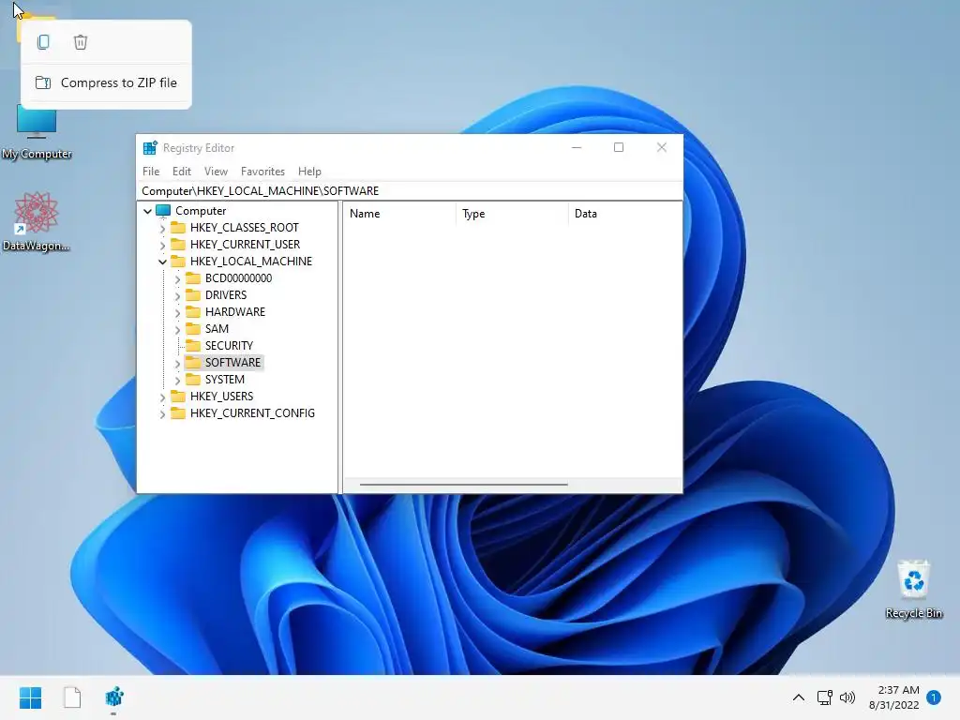
Task: Choose Compress to ZIP file
Action: [x=106, y=82]
